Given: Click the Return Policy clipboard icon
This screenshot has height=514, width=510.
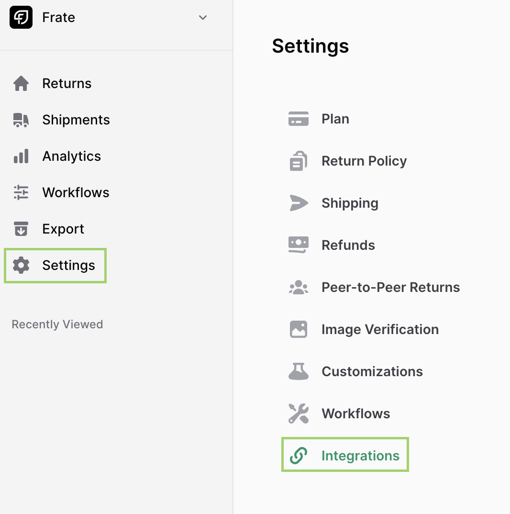Looking at the screenshot, I should tap(299, 161).
